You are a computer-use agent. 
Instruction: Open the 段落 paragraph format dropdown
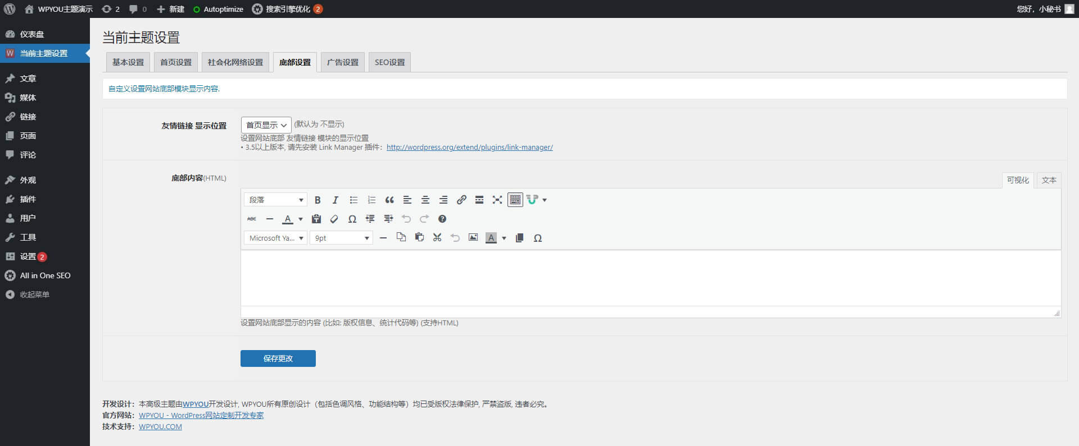[x=275, y=200]
